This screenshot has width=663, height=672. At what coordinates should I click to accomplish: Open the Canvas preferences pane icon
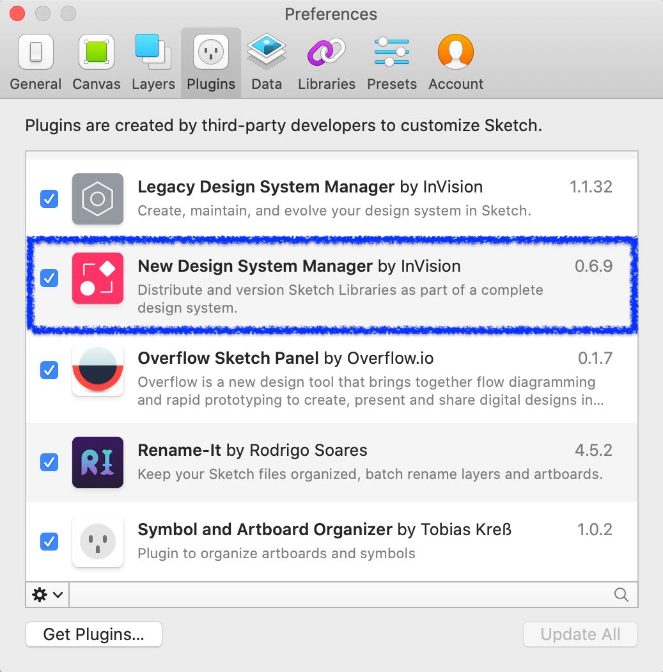click(97, 52)
